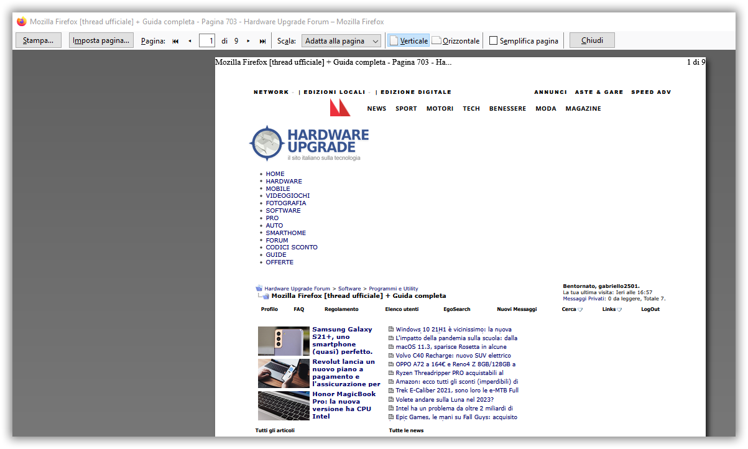Screen dimensions: 748x449
Task: Click the NETWORK header text
Action: pyautogui.click(x=271, y=92)
